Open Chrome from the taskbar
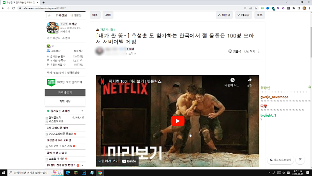This screenshot has height=176, width=312. click(100, 172)
